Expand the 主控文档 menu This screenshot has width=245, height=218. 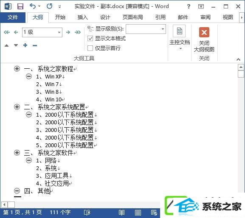click(x=180, y=37)
